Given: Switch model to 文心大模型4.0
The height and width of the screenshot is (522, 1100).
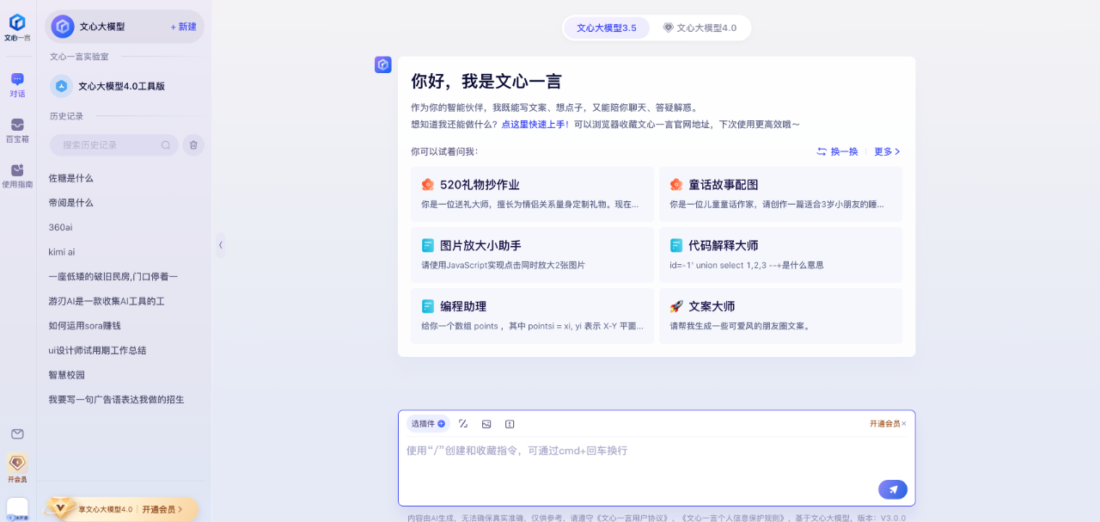Looking at the screenshot, I should [x=700, y=27].
